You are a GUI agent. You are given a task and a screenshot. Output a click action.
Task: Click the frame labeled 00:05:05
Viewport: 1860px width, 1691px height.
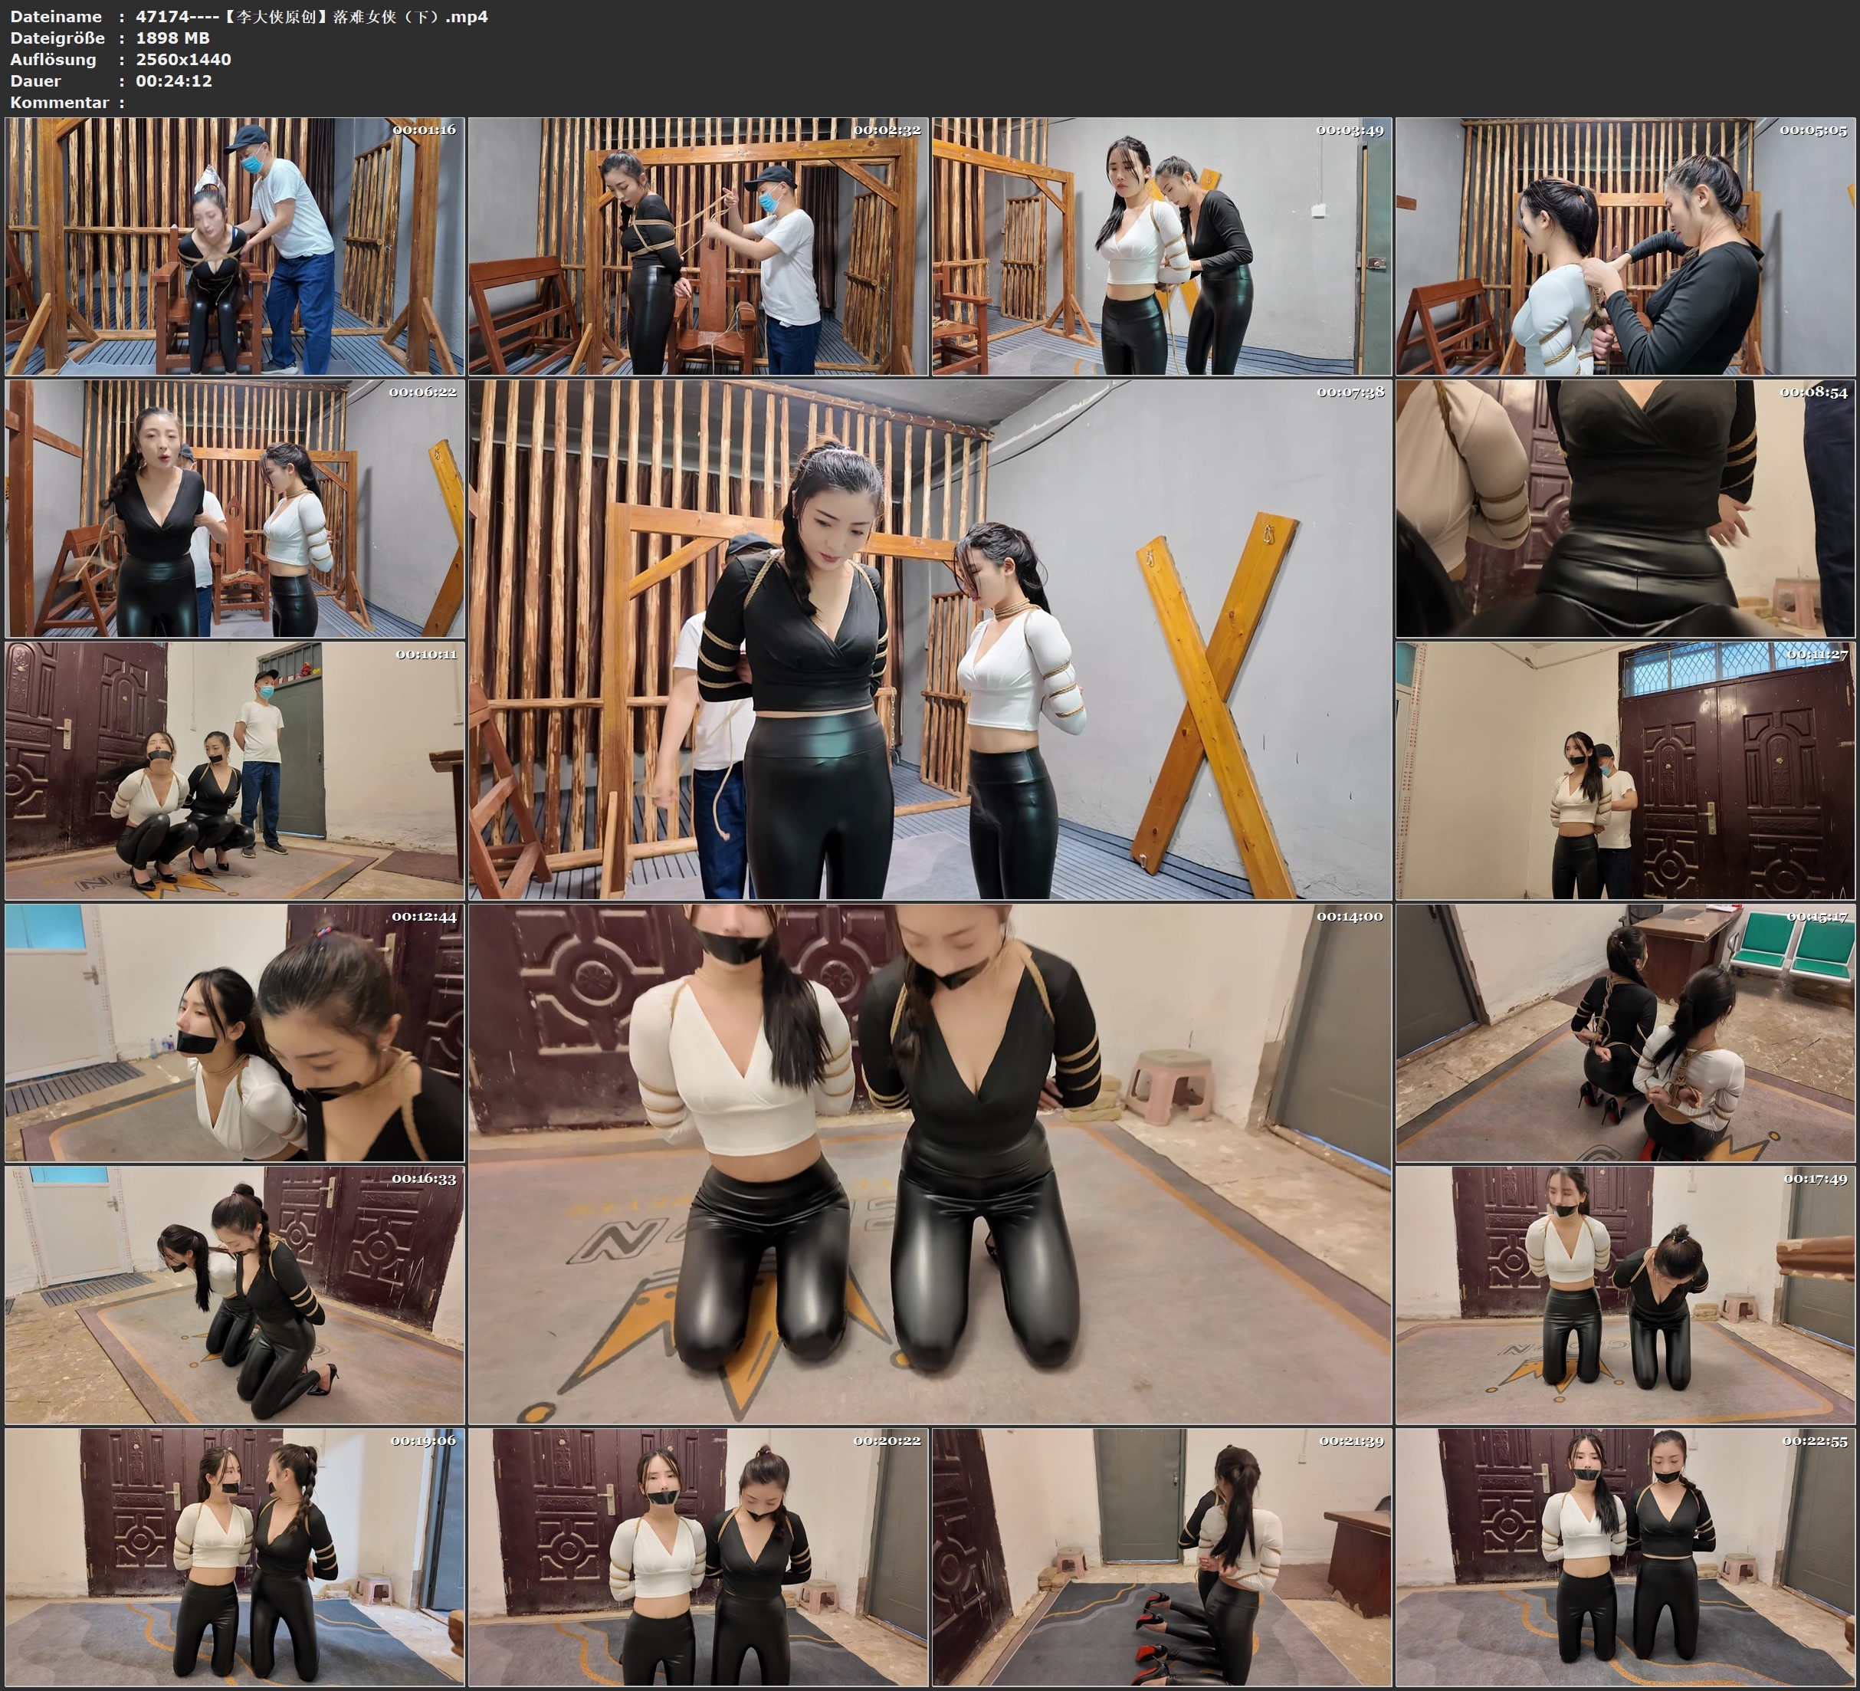[1625, 245]
